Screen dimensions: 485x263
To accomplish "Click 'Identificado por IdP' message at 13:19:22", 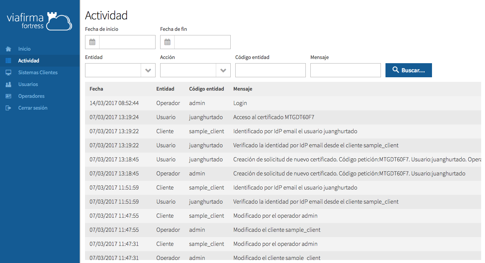I will coord(295,131).
